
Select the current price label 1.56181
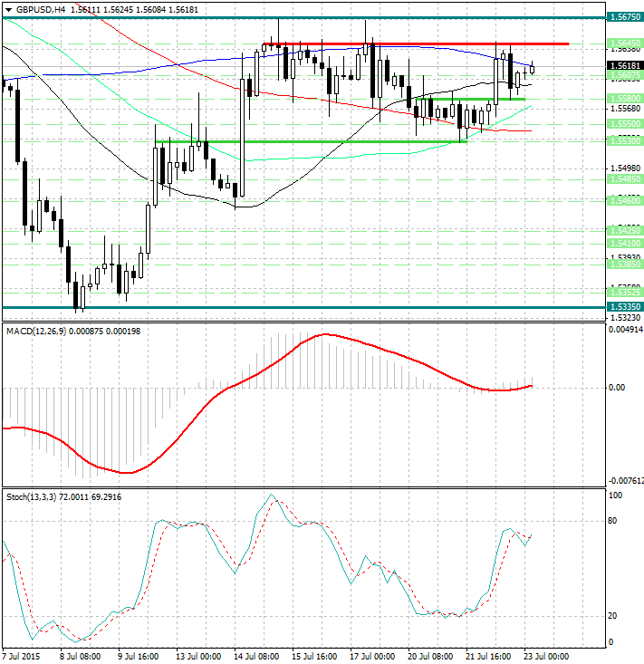point(625,65)
